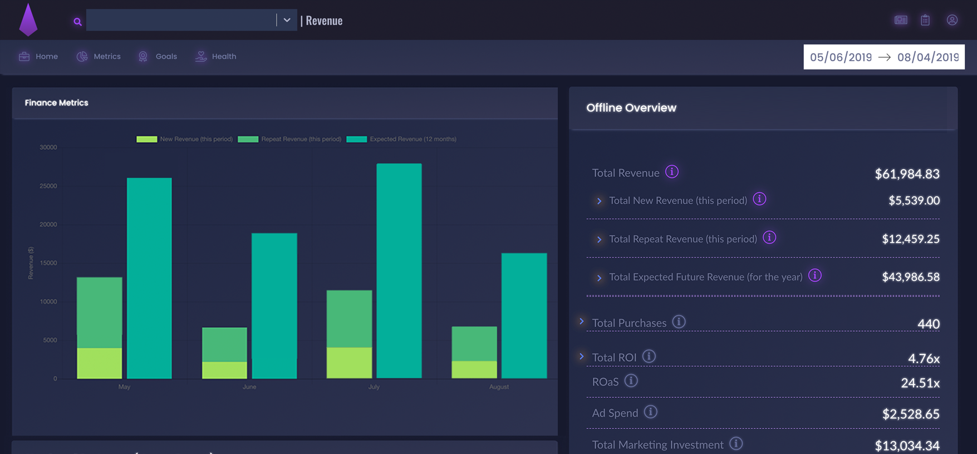Expand Total Expected Future Revenue row
This screenshot has height=454, width=977.
599,278
